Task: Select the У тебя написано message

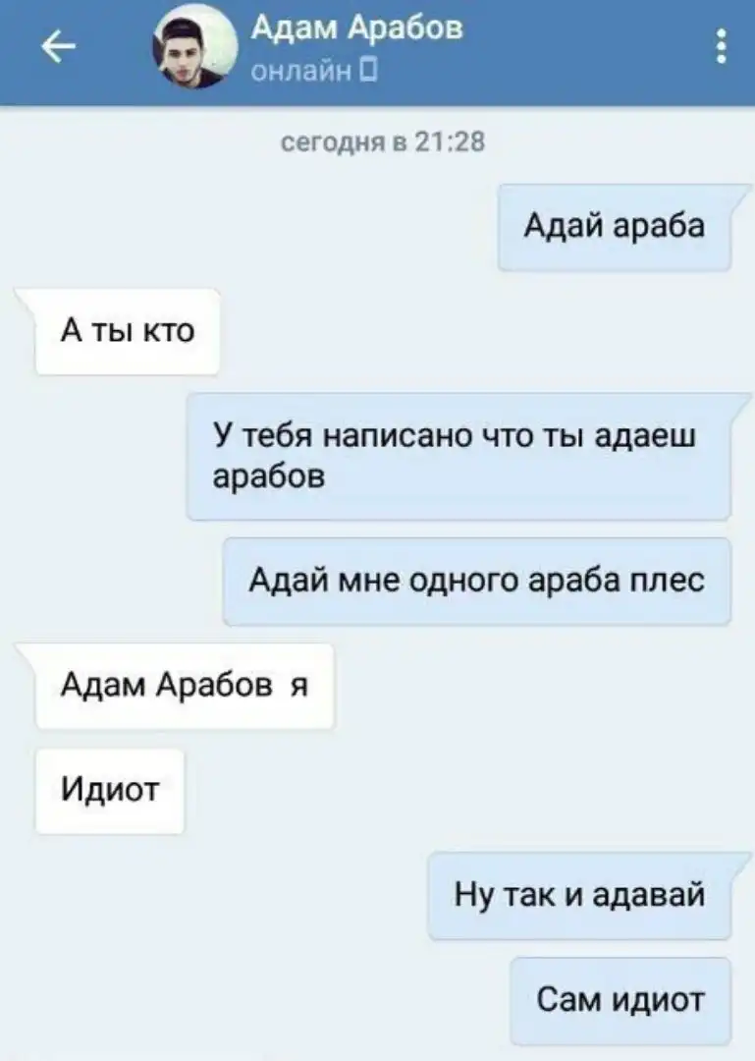Action: tap(459, 456)
